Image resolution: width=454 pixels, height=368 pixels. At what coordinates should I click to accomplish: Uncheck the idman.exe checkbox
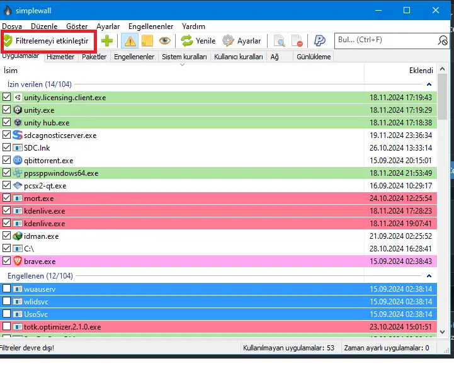[6, 236]
